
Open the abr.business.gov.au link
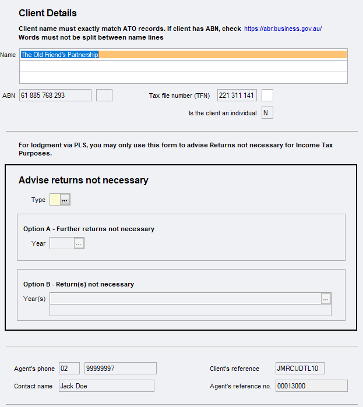(283, 29)
